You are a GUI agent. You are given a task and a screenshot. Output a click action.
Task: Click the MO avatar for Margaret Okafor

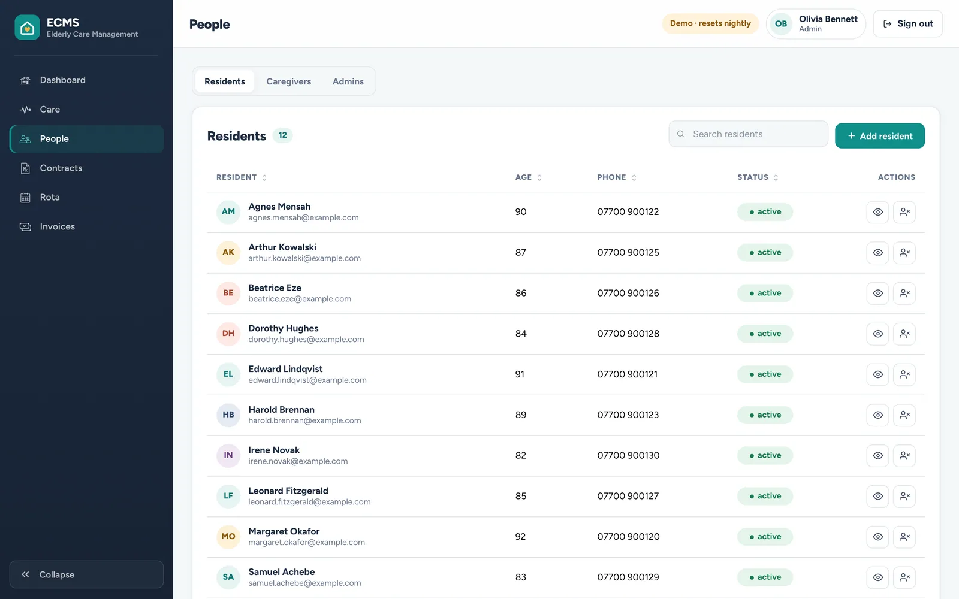click(228, 537)
